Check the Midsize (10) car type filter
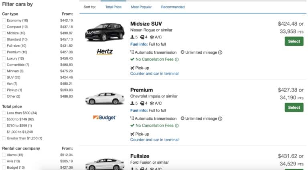Image resolution: width=308 pixels, height=170 pixels. pyautogui.click(x=4, y=33)
